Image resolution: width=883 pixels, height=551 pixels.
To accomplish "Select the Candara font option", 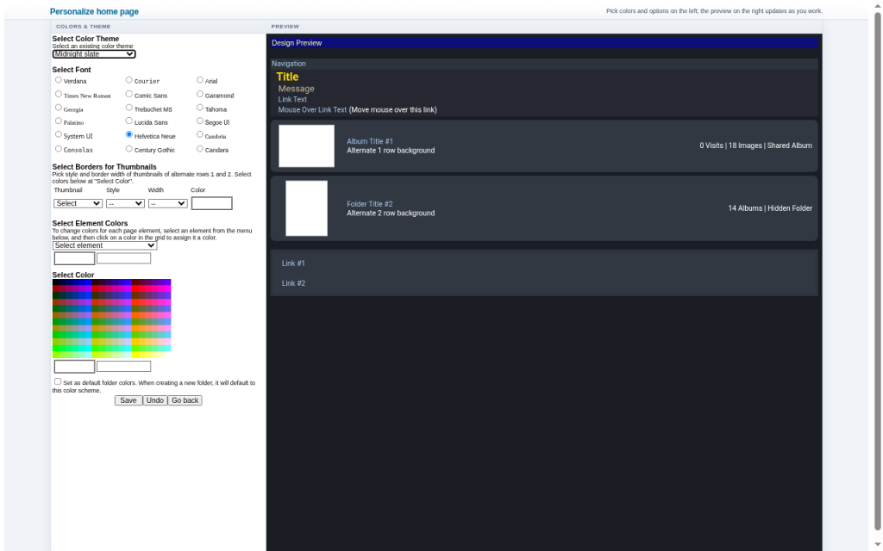I will 200,149.
